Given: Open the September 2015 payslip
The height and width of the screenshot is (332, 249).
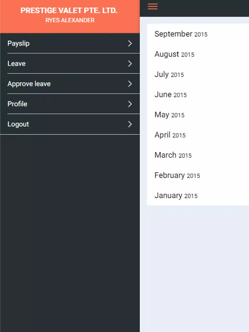Looking at the screenshot, I should (x=198, y=34).
